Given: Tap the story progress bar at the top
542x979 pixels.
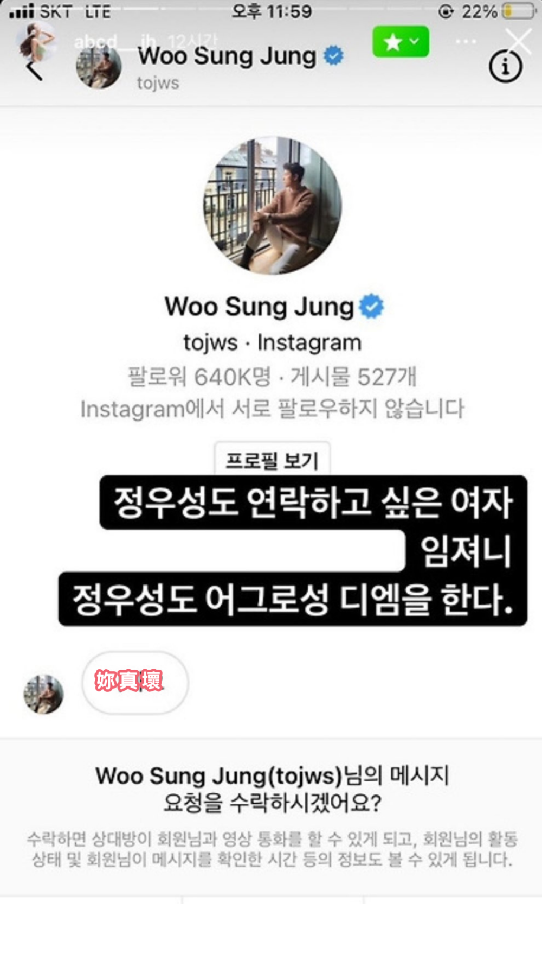Looking at the screenshot, I should (271, 9).
